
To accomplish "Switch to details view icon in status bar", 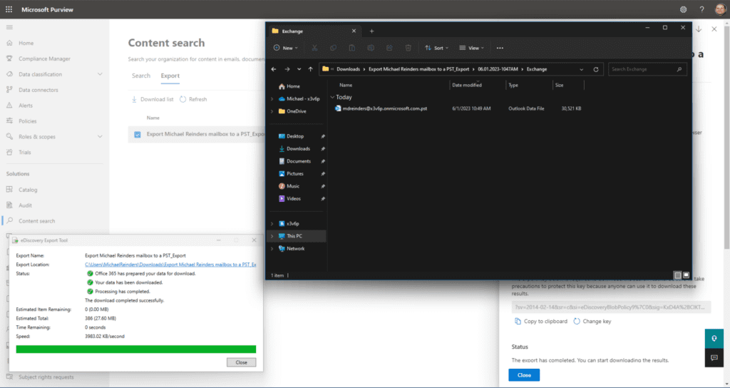I will click(x=678, y=275).
